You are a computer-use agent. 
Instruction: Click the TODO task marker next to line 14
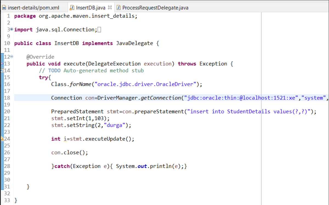[2, 70]
